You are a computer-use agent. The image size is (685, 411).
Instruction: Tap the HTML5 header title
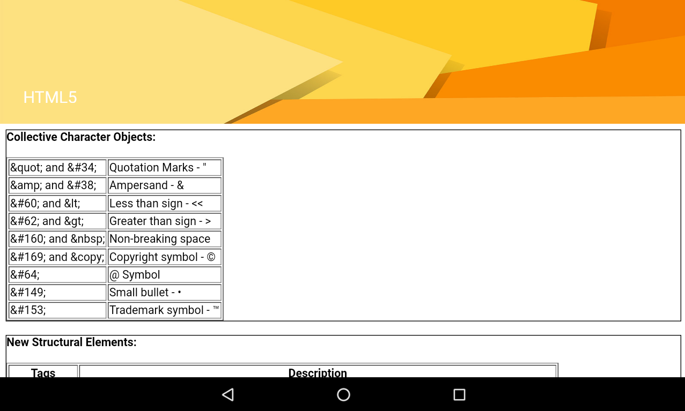coord(50,98)
